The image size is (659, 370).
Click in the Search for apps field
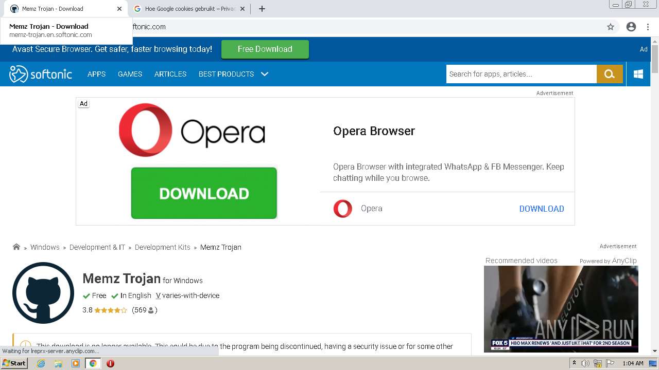[x=521, y=74]
